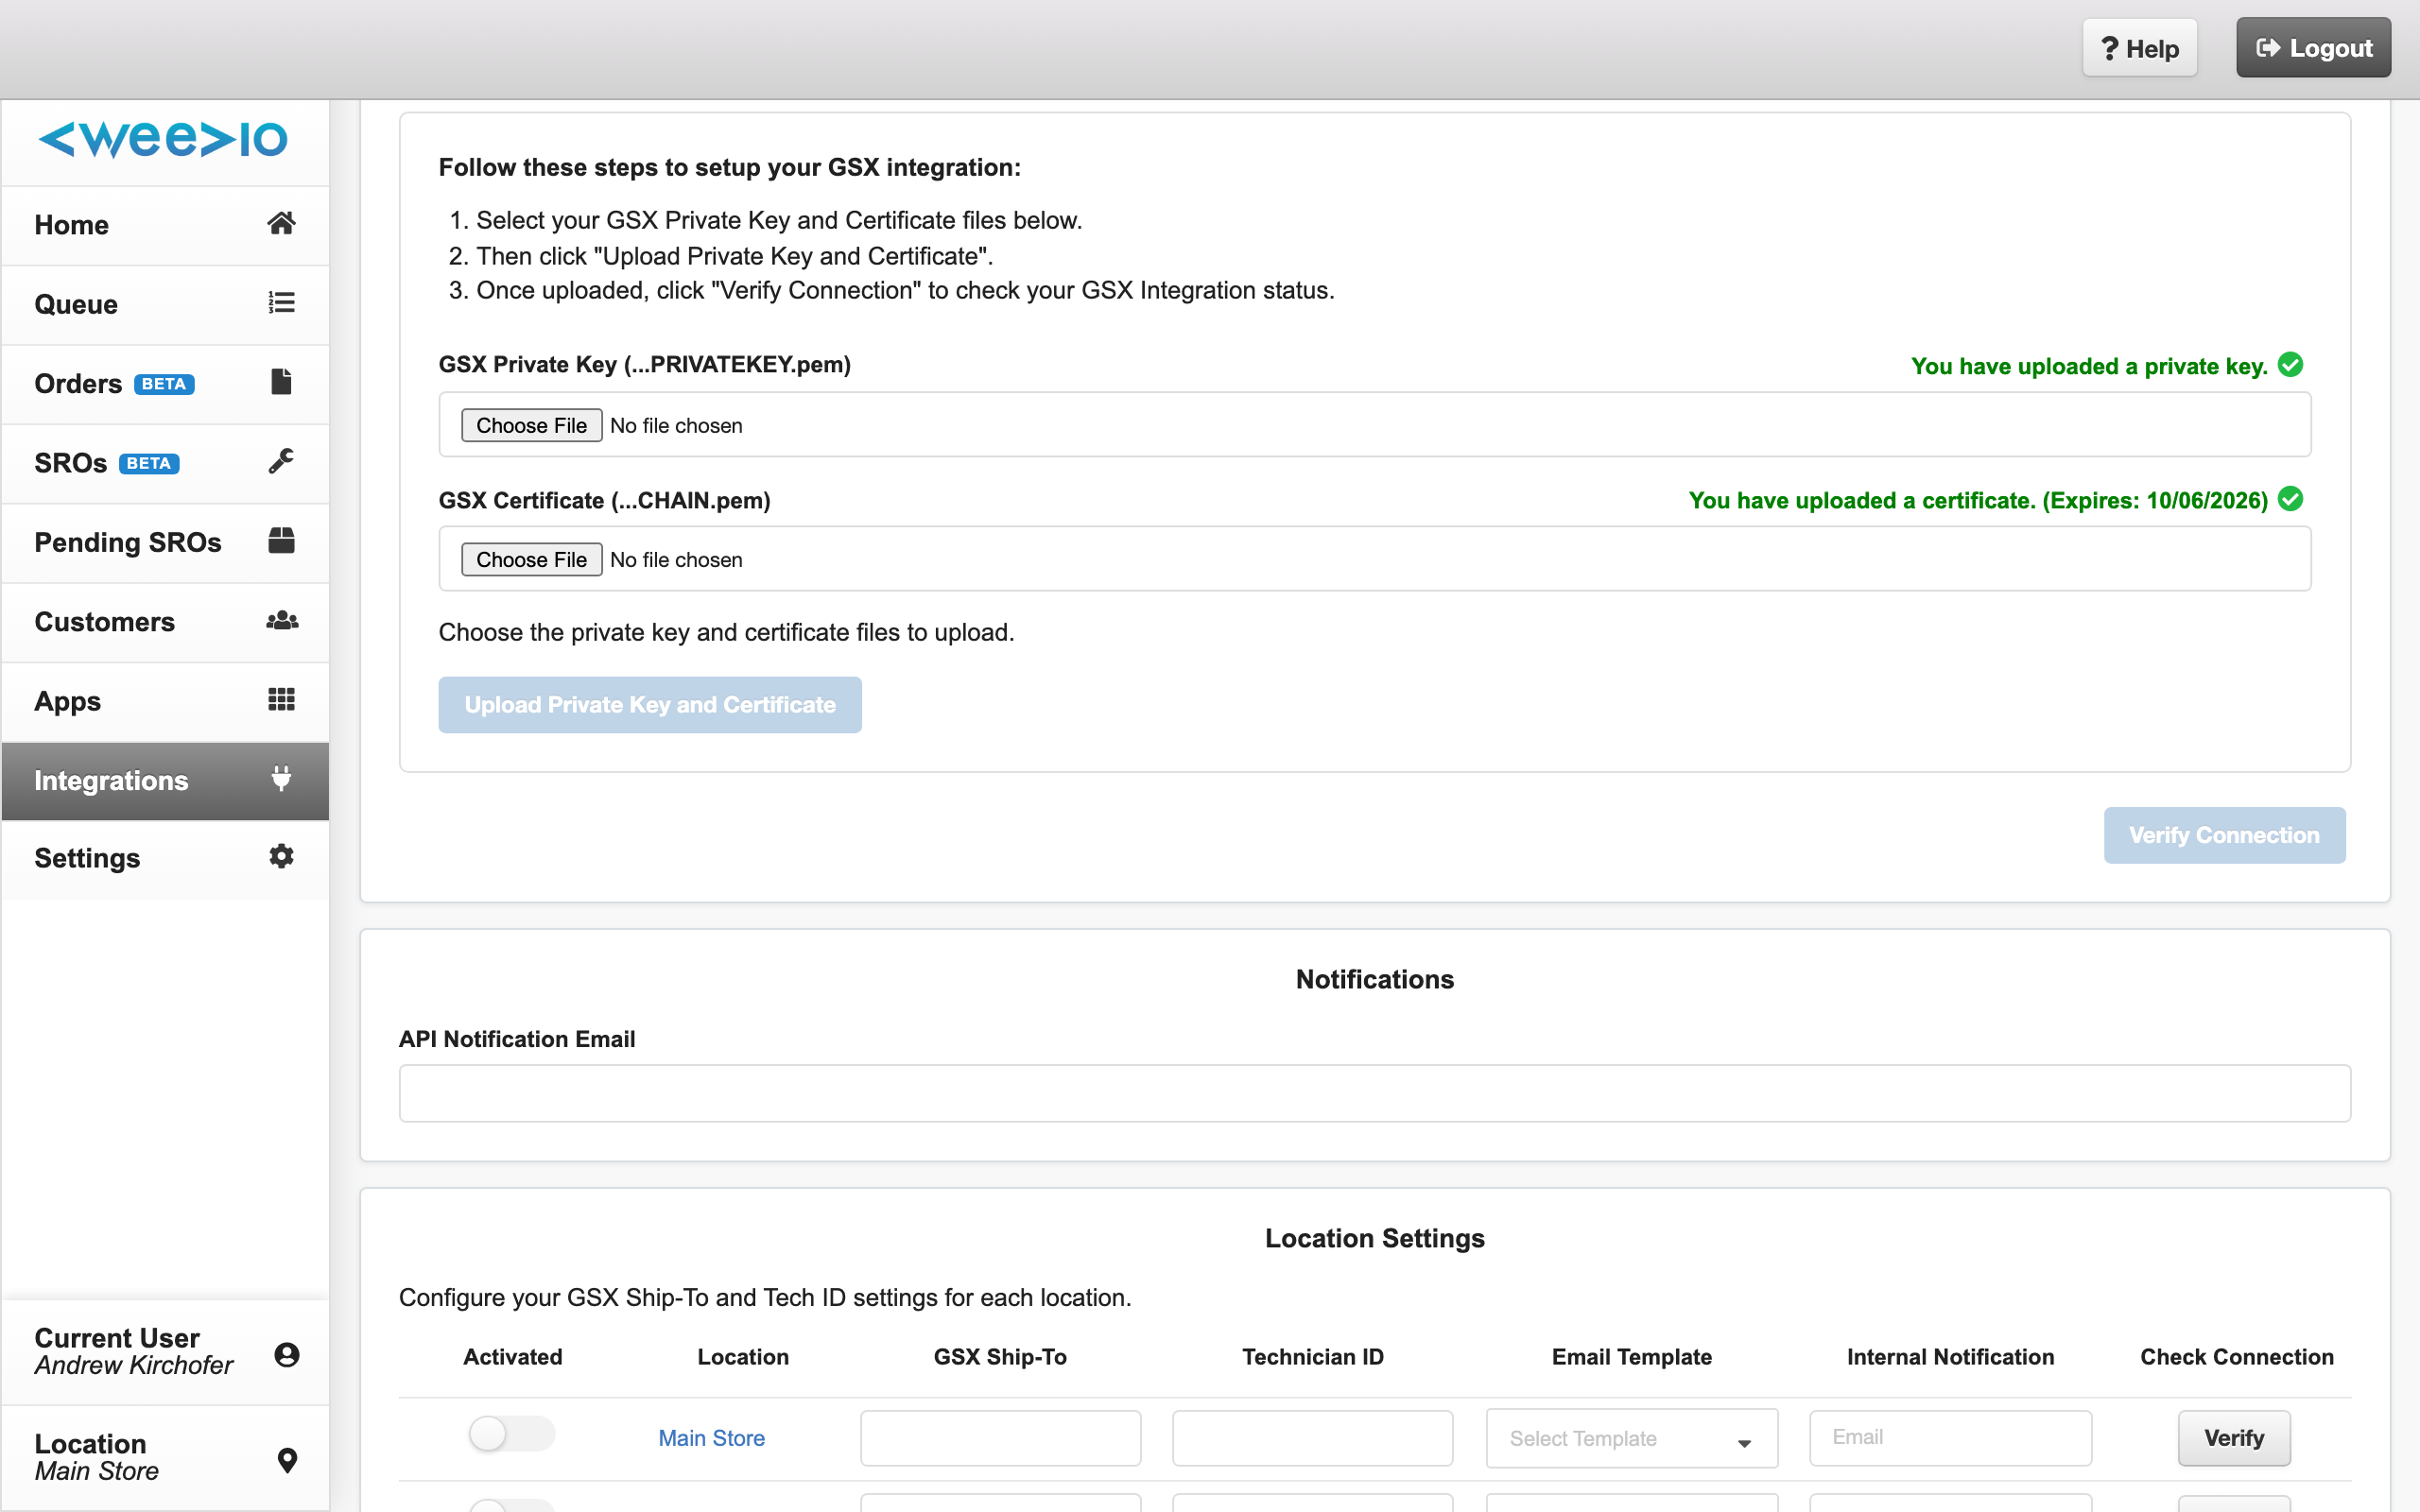Click the Notifications section heading
2420x1512 pixels.
1375,979
